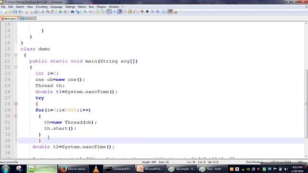Image resolution: width=308 pixels, height=173 pixels.
Task: Click the Close document toolbar icon
Action: point(26,12)
